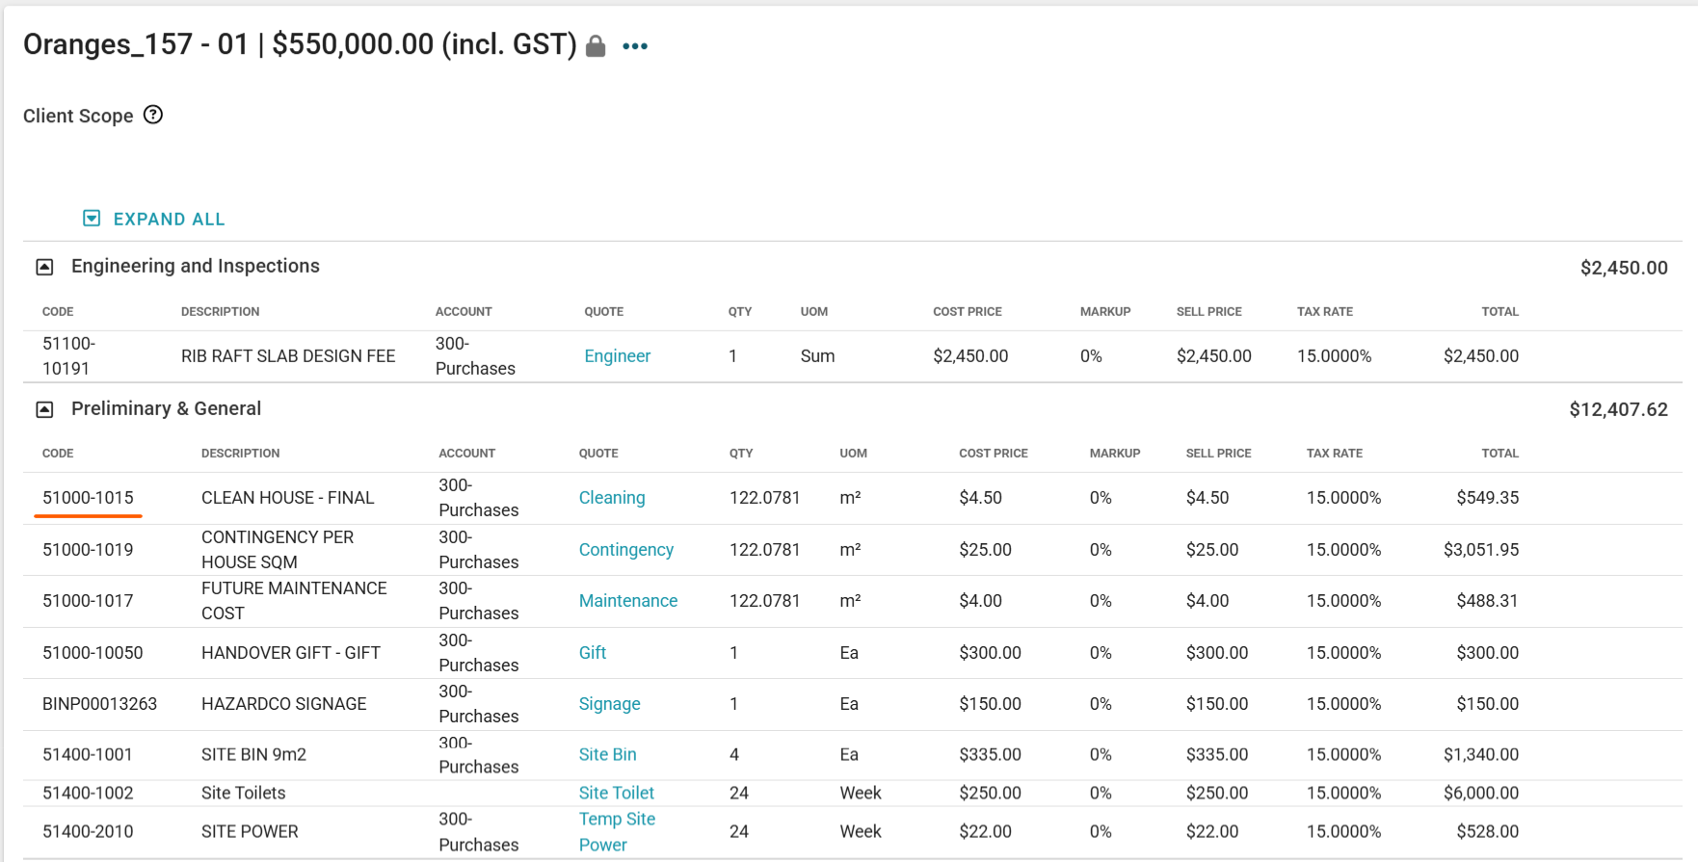Viewport: 1698px width, 862px height.
Task: Click the $12,407.62 Preliminary section total
Action: [1618, 409]
